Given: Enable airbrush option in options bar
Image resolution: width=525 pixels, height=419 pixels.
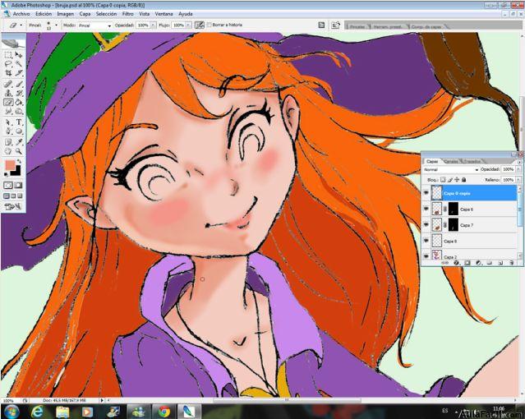Looking at the screenshot, I should click(200, 25).
